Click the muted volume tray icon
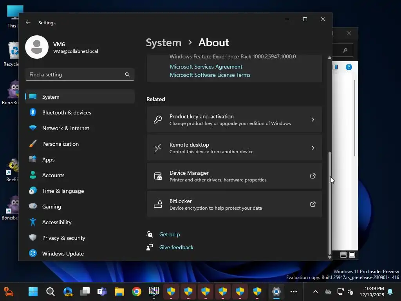 coord(350,292)
